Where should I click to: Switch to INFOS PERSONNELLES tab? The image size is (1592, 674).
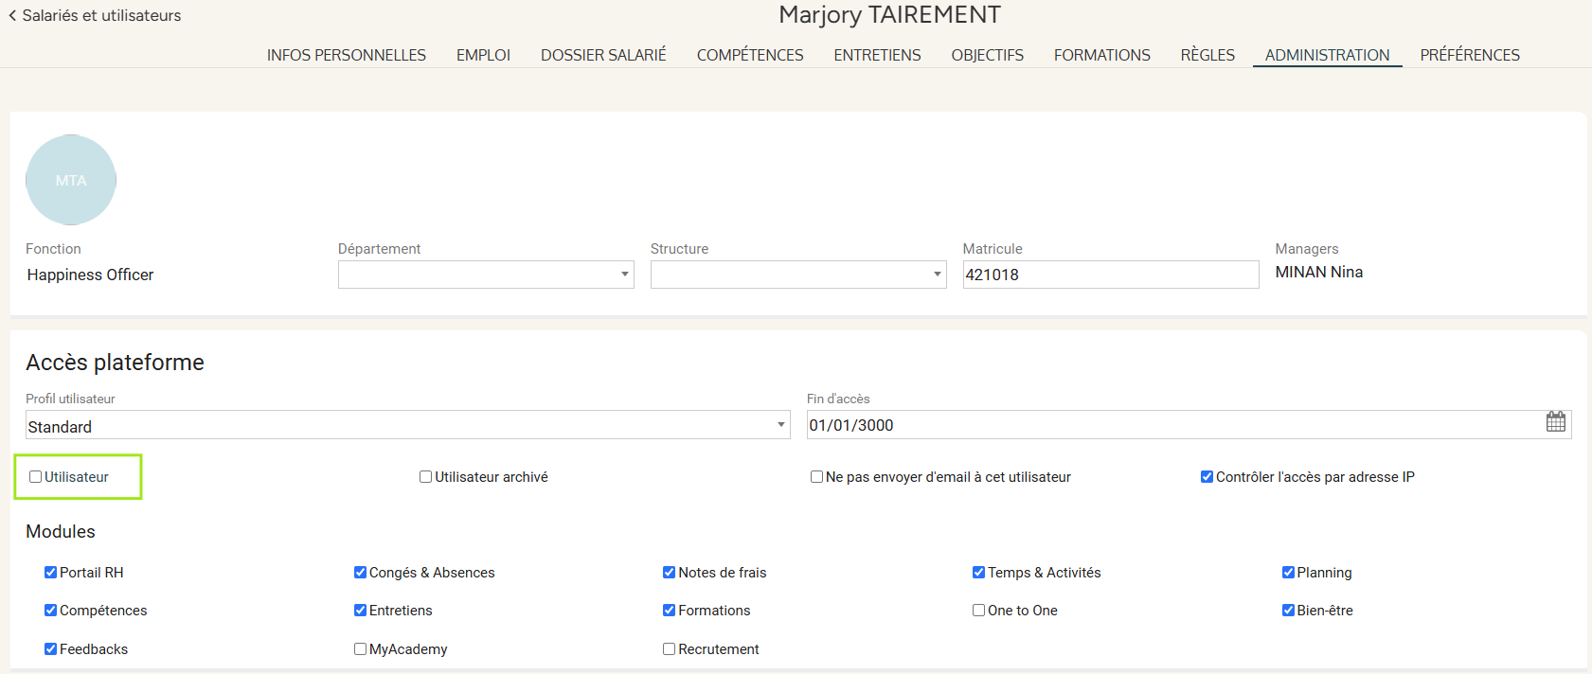pos(346,55)
